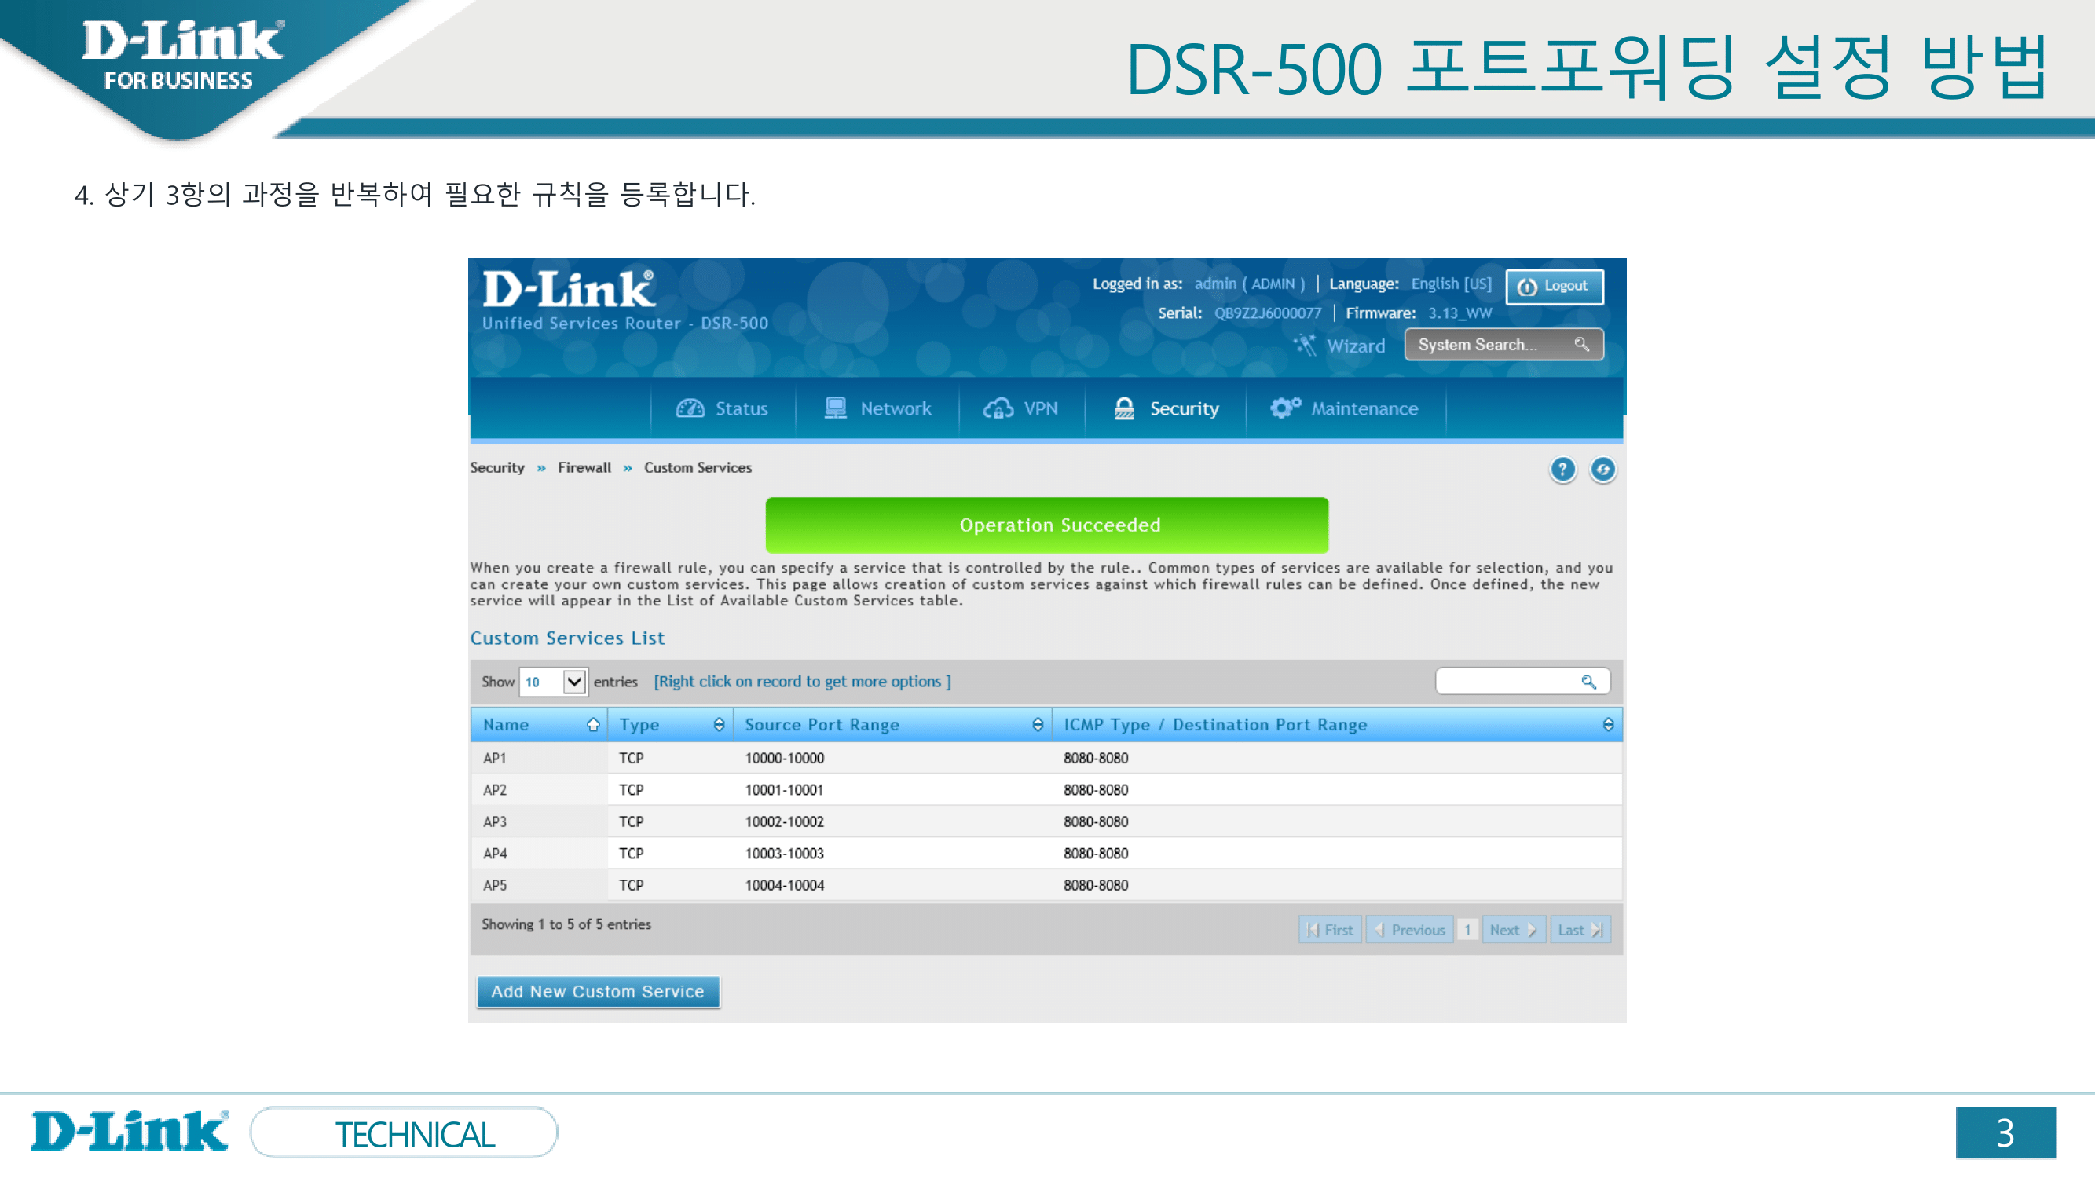Open the VPN menu

[x=1020, y=408]
